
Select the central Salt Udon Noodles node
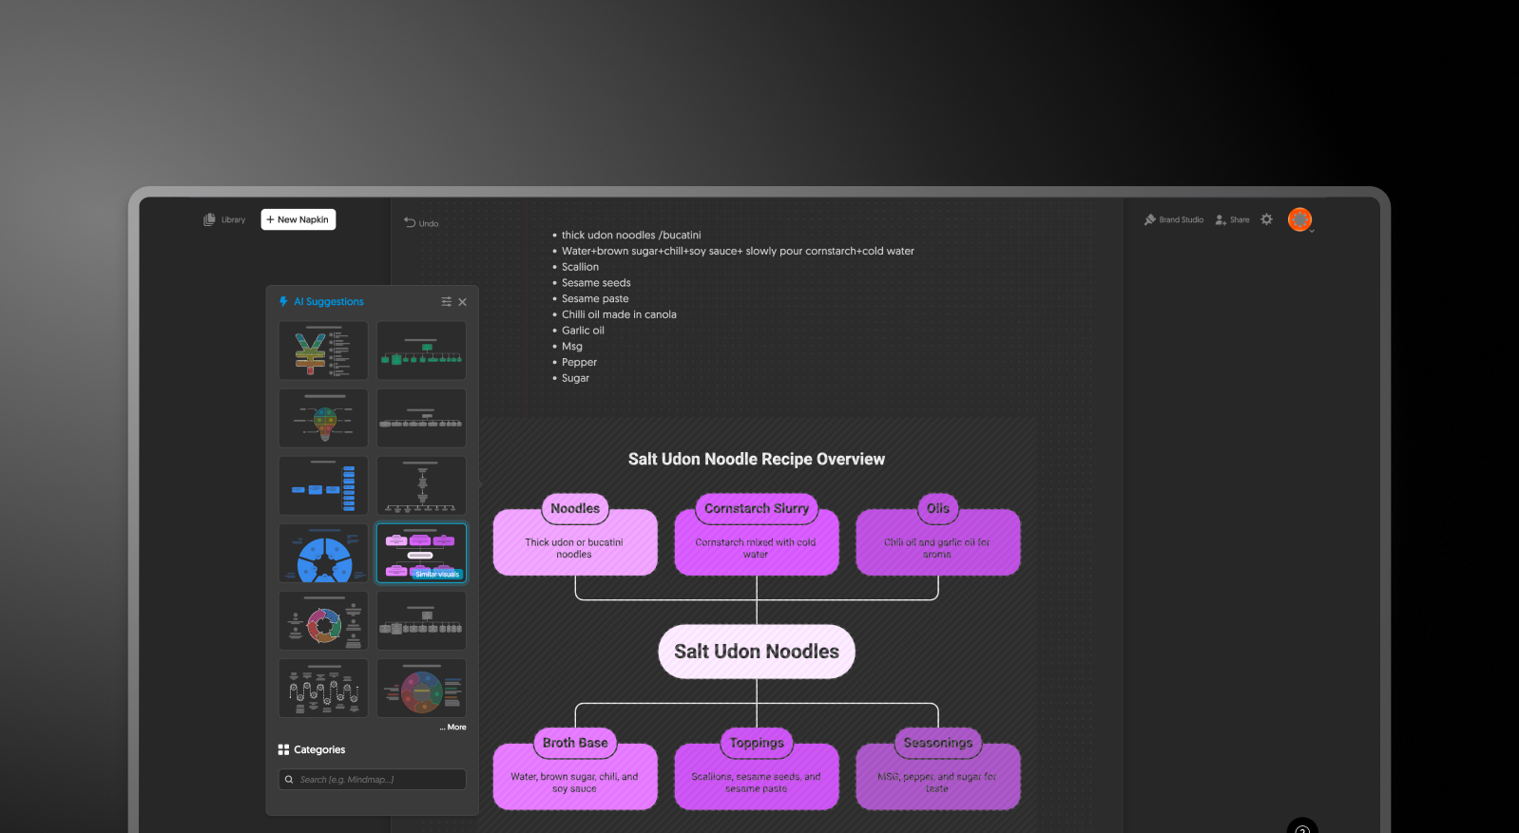757,652
